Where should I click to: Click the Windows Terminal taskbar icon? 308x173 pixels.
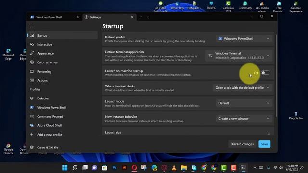click(x=243, y=168)
